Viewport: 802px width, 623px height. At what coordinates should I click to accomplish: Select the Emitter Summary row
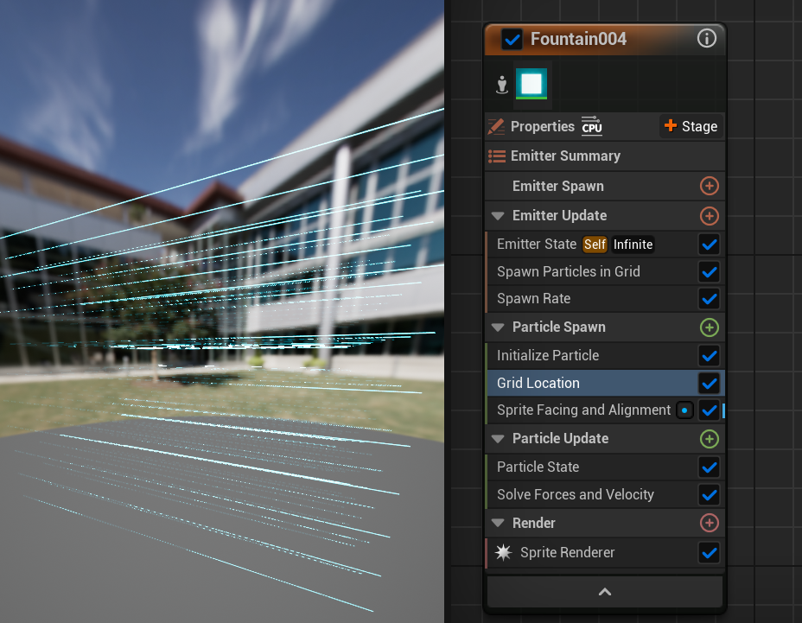(605, 156)
